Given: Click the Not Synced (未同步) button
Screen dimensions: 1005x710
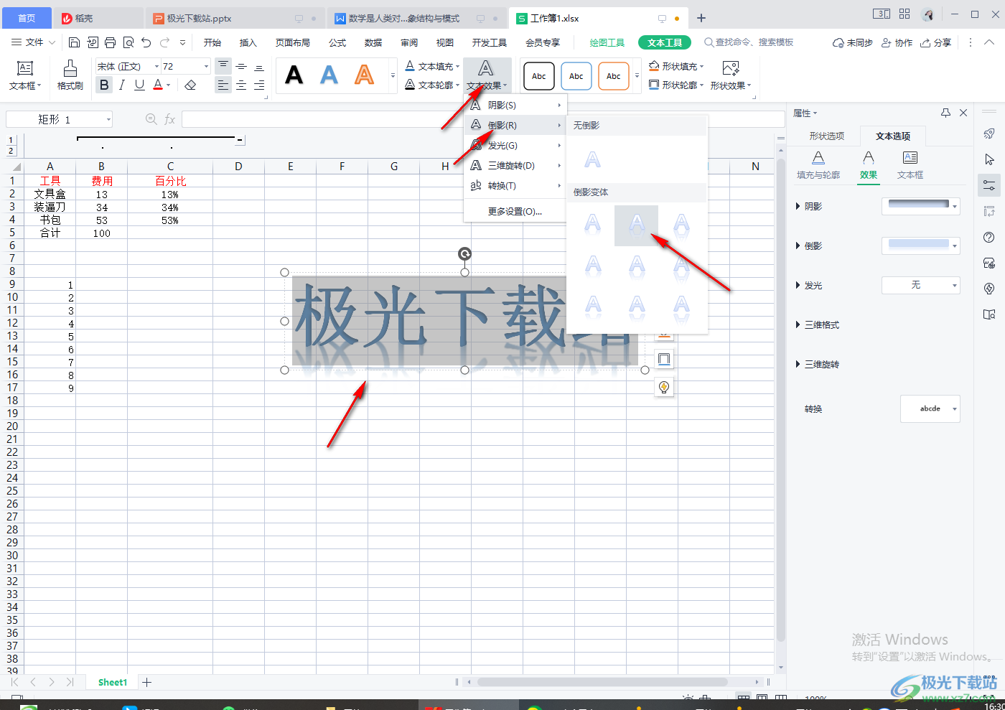Looking at the screenshot, I should (x=853, y=43).
